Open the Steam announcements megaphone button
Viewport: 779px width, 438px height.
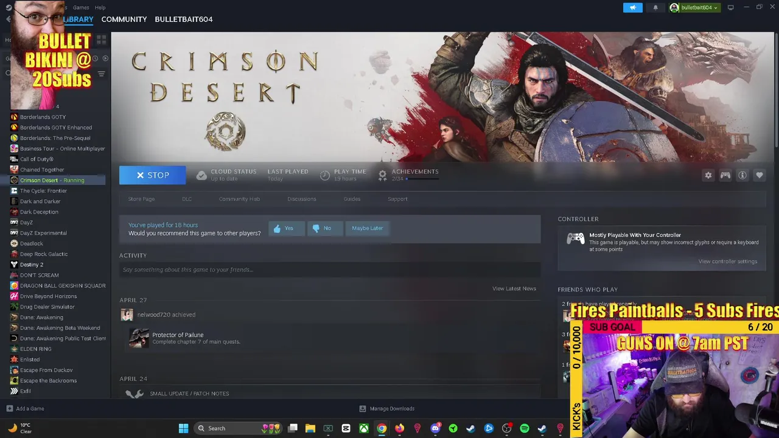tap(632, 7)
